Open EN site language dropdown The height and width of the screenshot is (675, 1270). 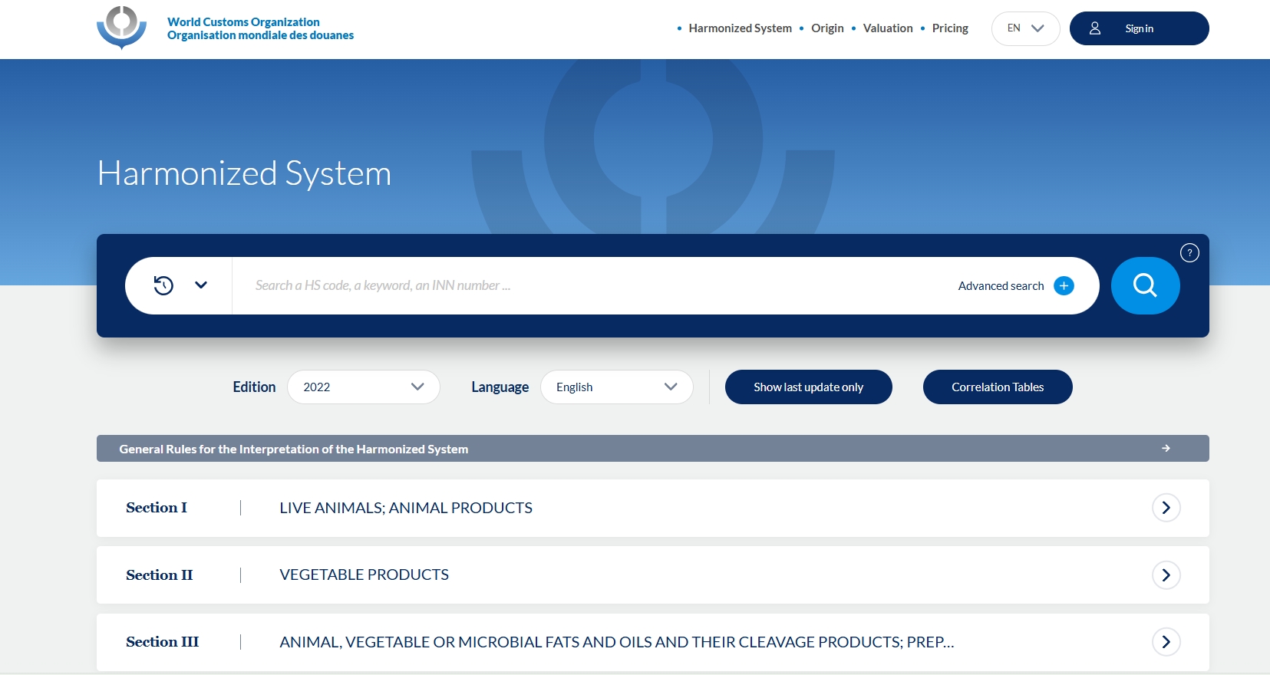(x=1025, y=28)
